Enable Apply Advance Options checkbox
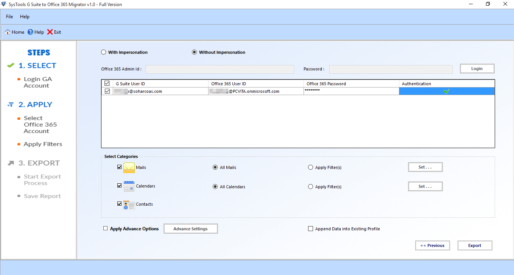The width and height of the screenshot is (514, 275). pyautogui.click(x=106, y=228)
